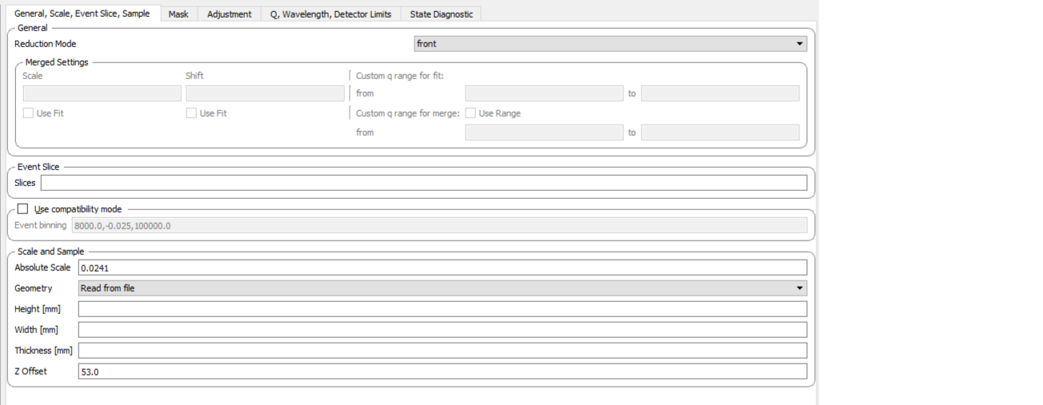Click the Z Offset field

[442, 371]
